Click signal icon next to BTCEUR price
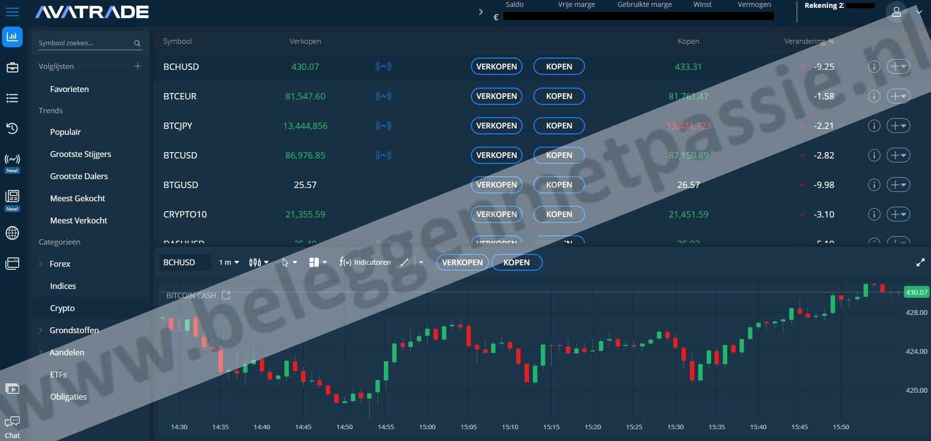This screenshot has width=931, height=441. click(383, 96)
